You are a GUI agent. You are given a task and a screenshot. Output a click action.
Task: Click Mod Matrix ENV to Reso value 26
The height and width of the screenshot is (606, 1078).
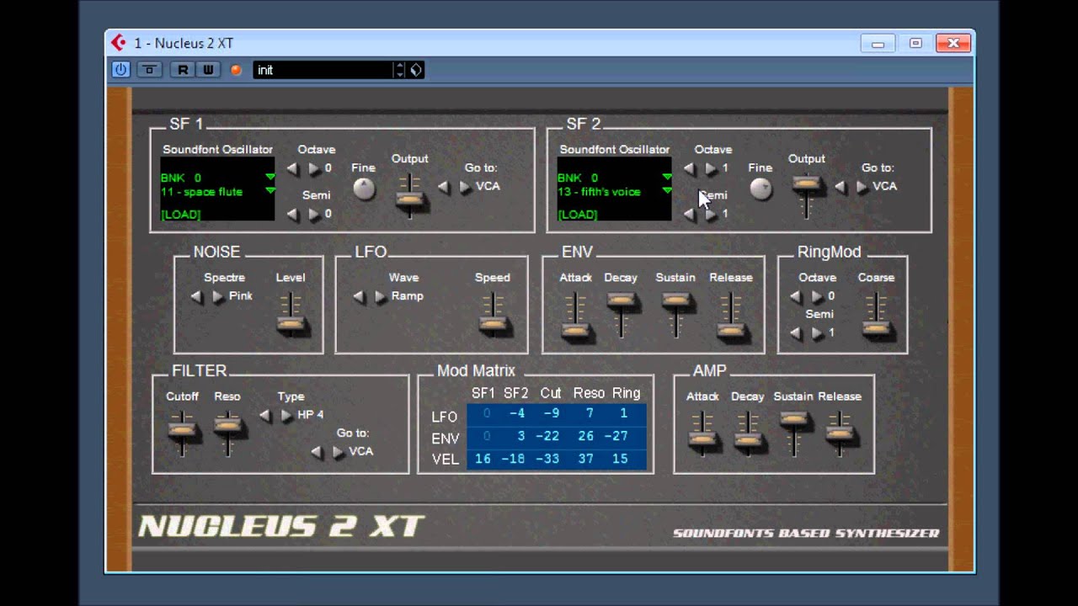[585, 436]
